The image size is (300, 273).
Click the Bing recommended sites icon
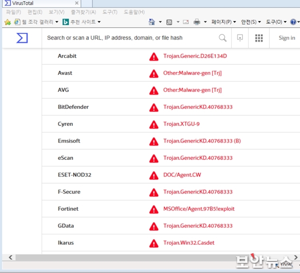(x=66, y=22)
